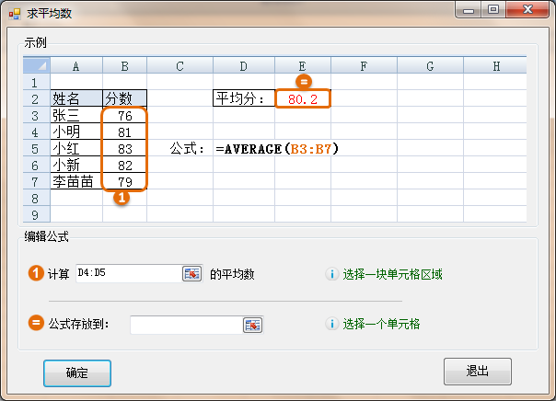The width and height of the screenshot is (556, 401).
Task: Click the 选择一个单元格 hint text
Action: [381, 324]
